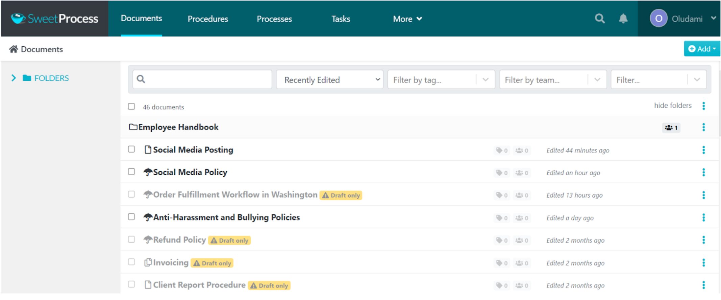Expand the FOLDERS tree chevron
Viewport: 721px width, 300px height.
pyautogui.click(x=14, y=78)
